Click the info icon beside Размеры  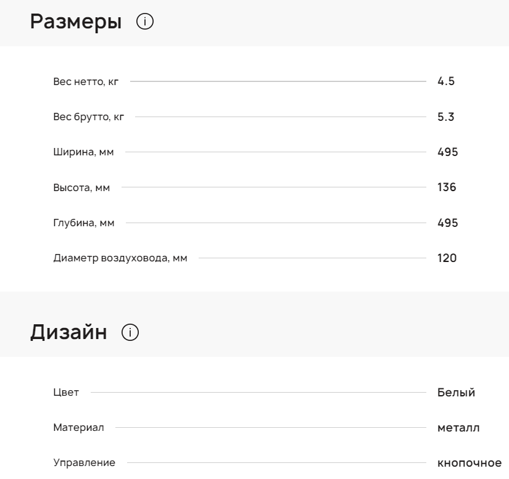[x=146, y=22]
